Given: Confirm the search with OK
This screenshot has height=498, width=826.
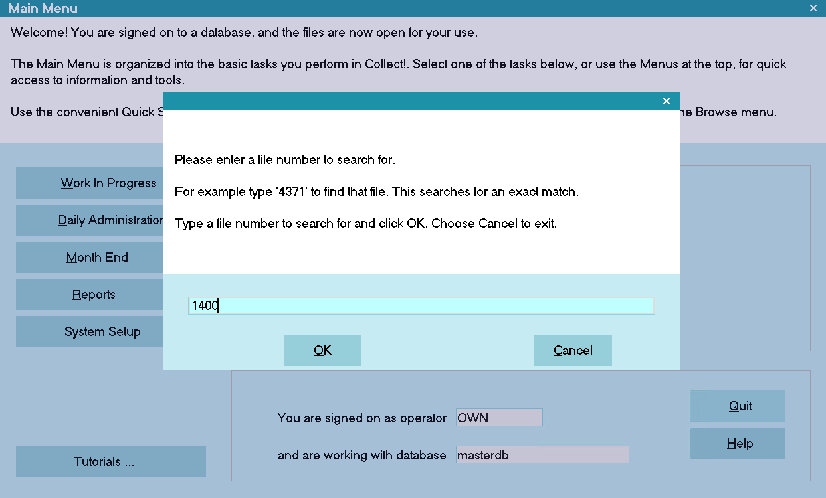Looking at the screenshot, I should [322, 350].
